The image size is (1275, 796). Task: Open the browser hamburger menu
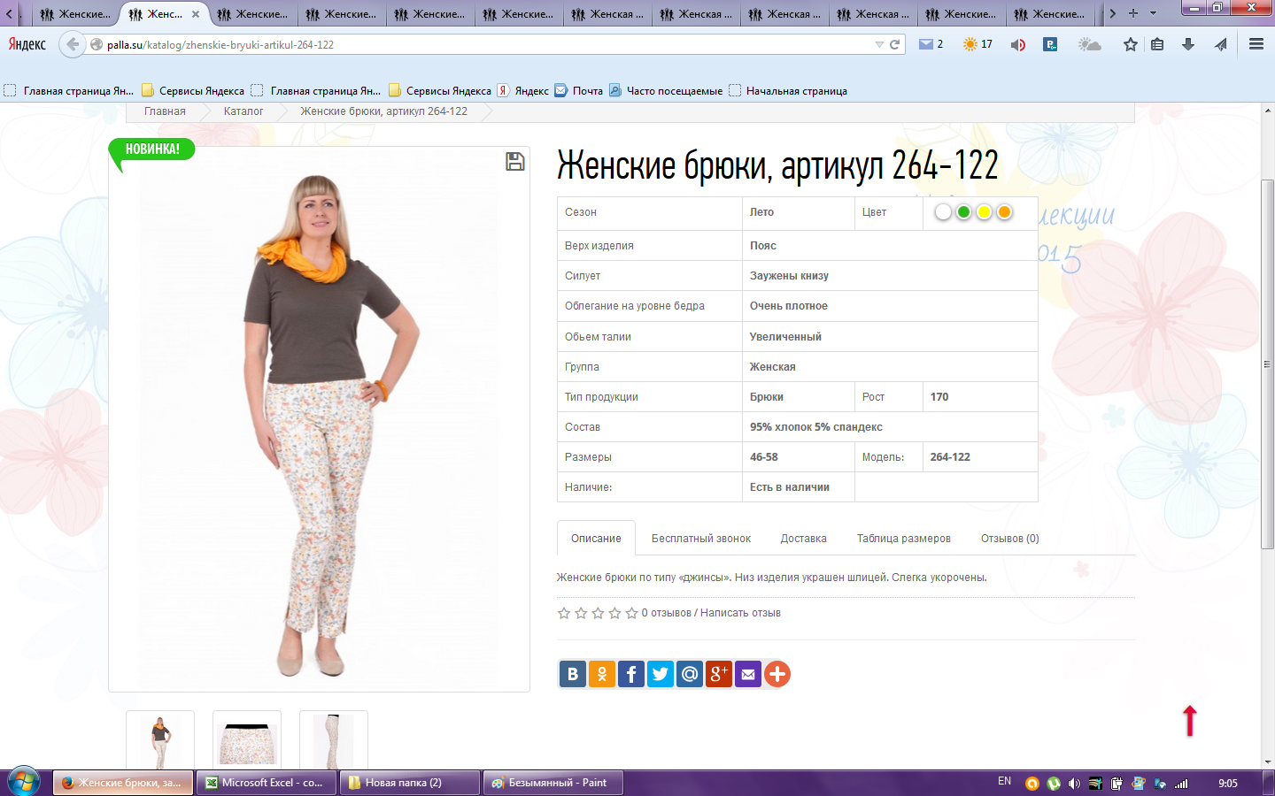pyautogui.click(x=1256, y=44)
